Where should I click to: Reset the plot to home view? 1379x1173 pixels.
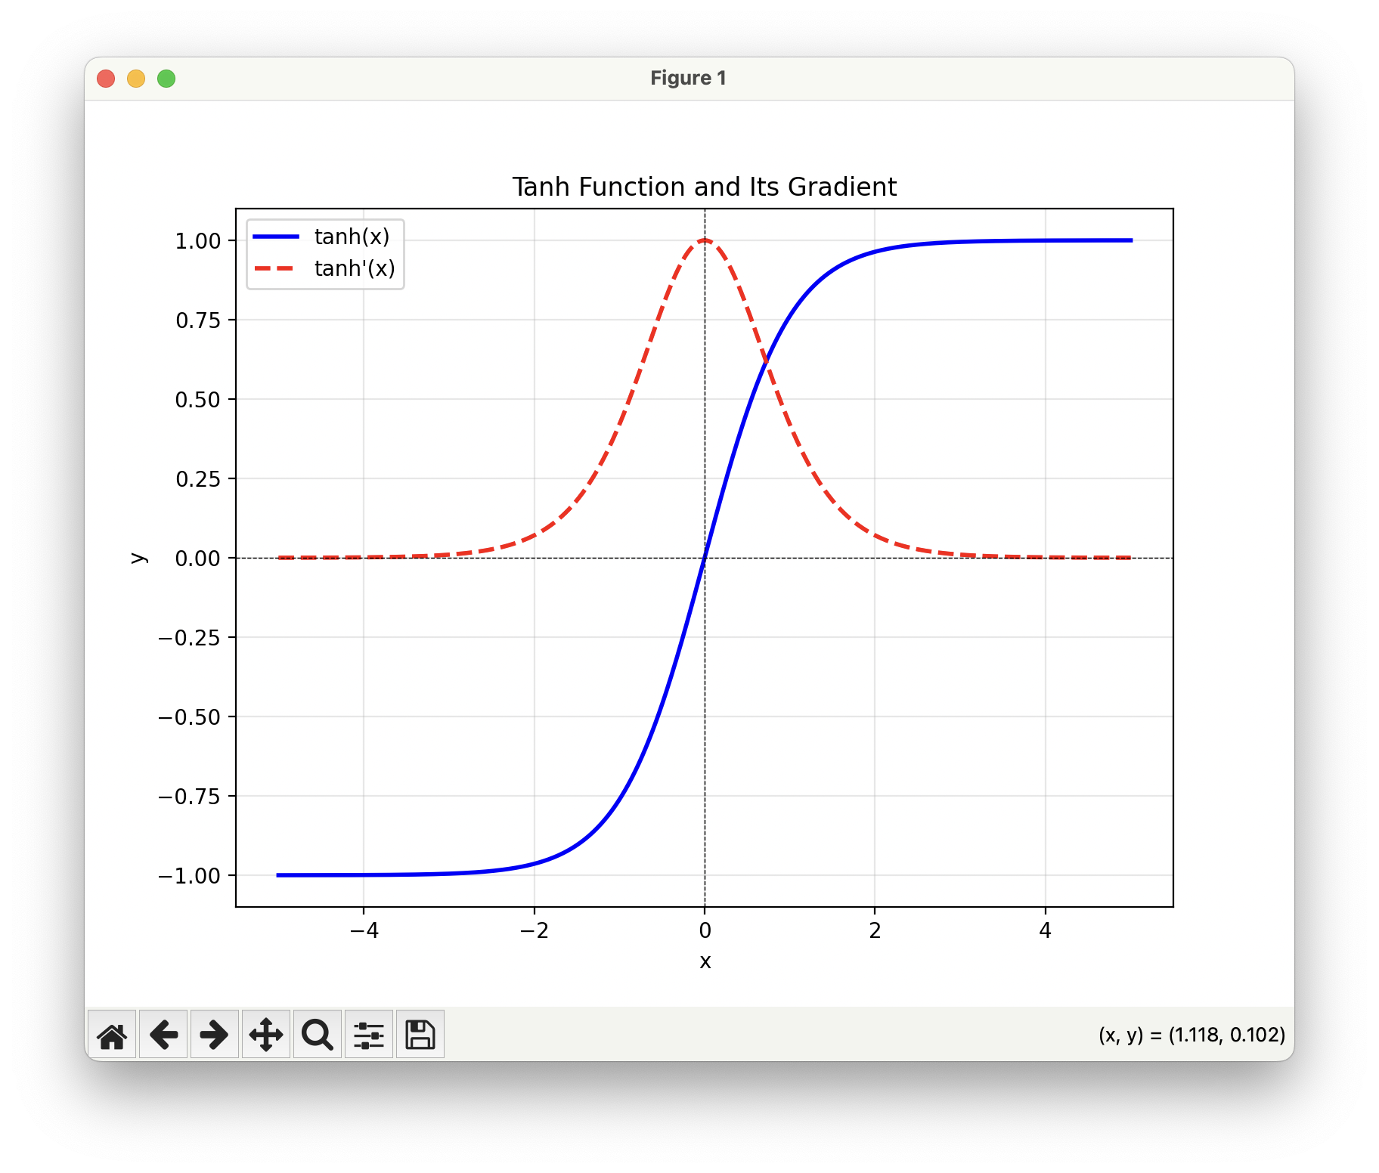click(x=112, y=1035)
